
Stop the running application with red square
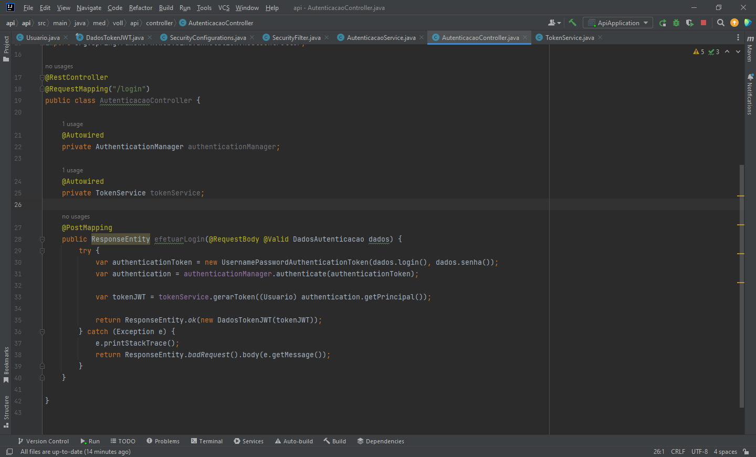click(703, 23)
